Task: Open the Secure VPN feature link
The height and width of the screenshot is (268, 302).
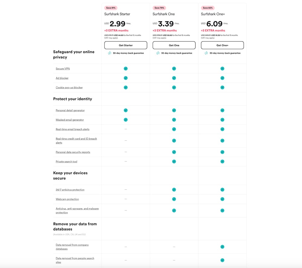Action: pyautogui.click(x=63, y=69)
